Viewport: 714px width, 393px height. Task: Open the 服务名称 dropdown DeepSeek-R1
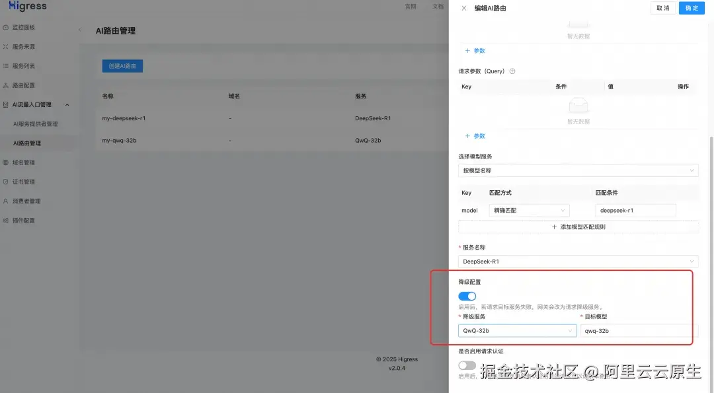(x=578, y=262)
